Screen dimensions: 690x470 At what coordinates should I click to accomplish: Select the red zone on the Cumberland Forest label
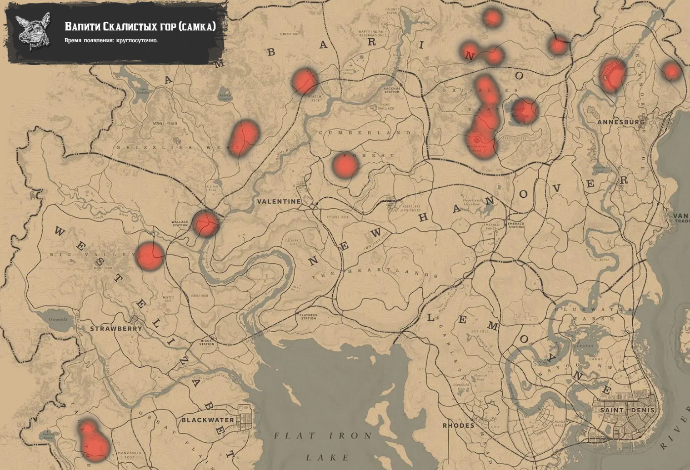tap(345, 165)
